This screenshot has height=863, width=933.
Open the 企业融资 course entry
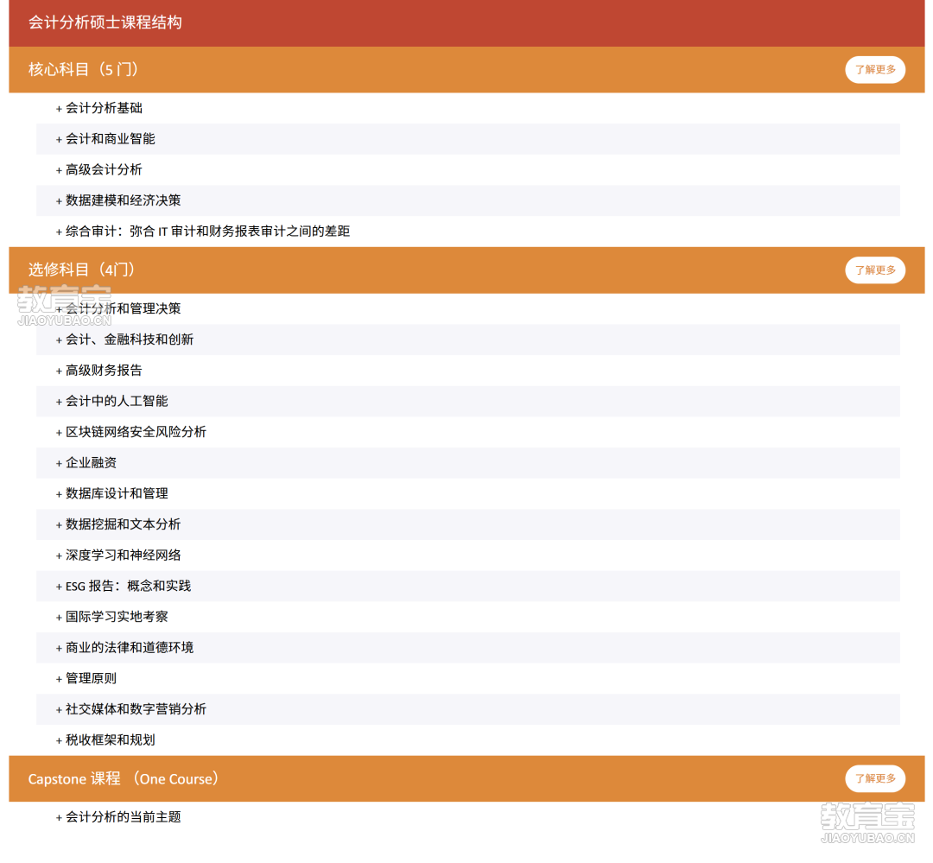click(467, 463)
